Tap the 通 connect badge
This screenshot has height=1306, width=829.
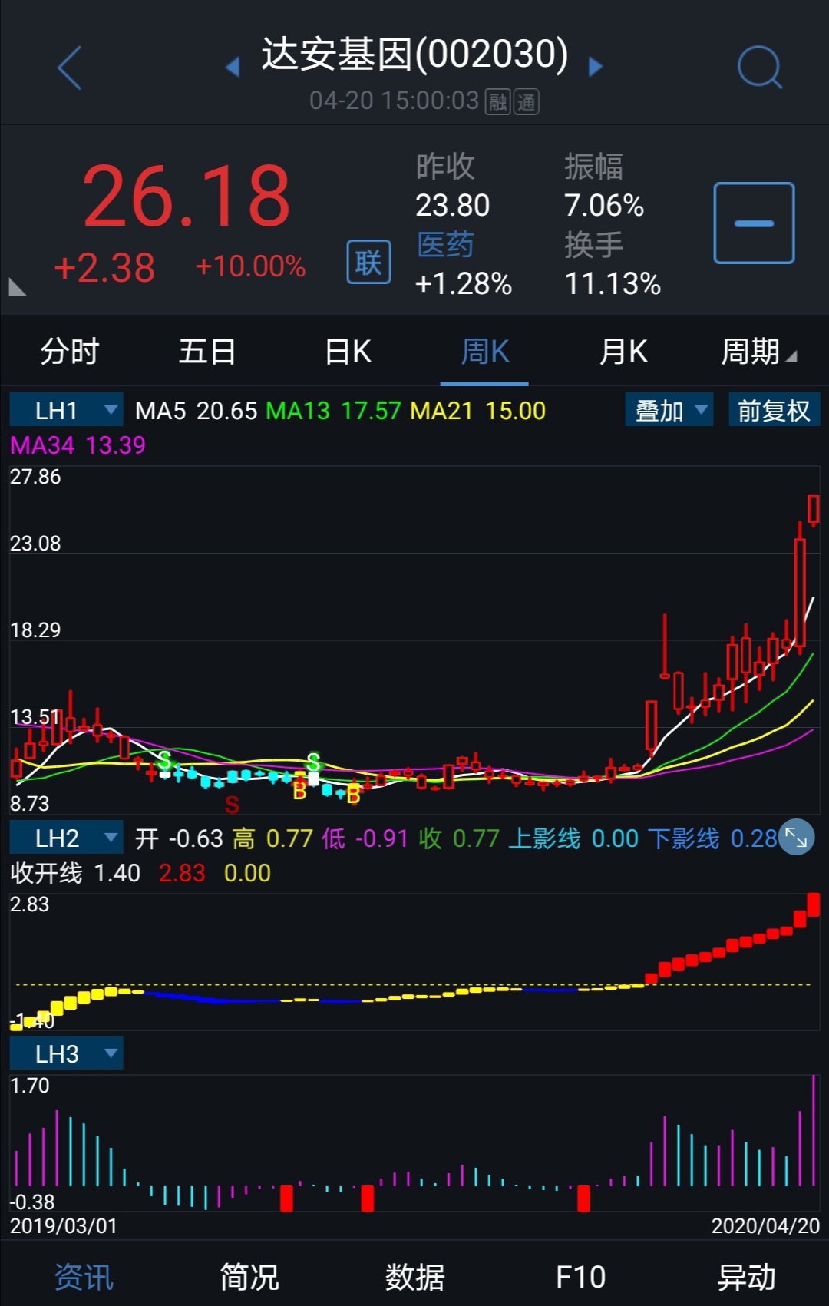tap(527, 101)
